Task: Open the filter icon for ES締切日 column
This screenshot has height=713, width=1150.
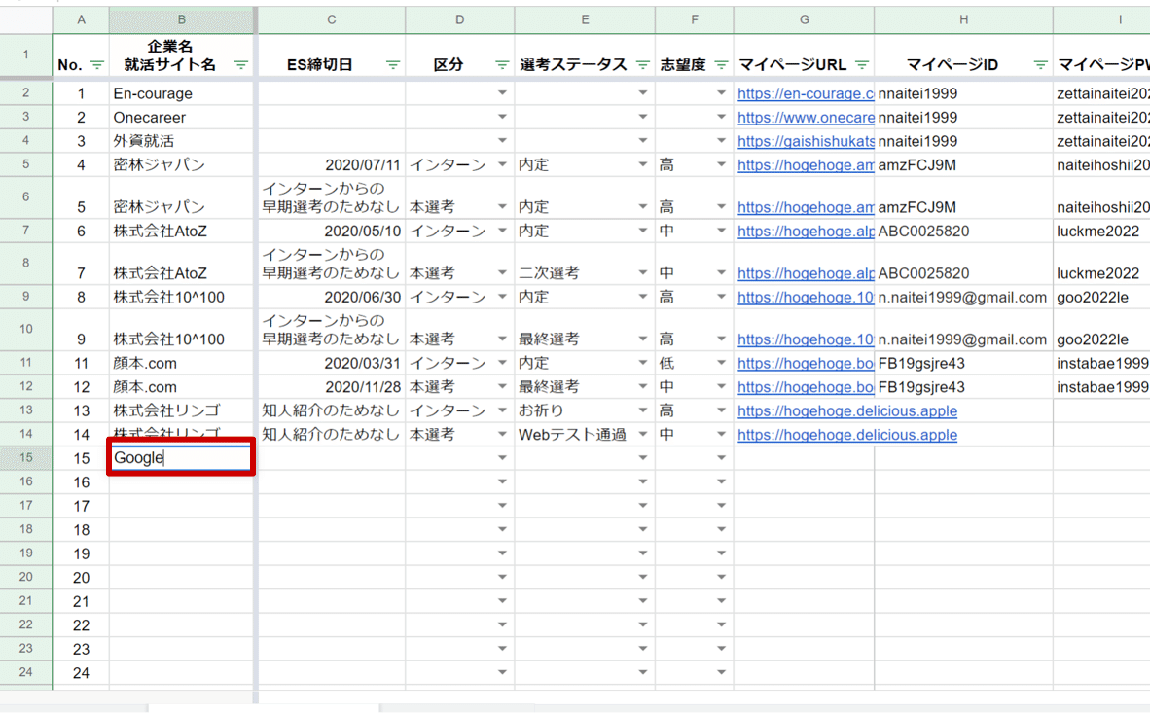Action: coord(393,65)
